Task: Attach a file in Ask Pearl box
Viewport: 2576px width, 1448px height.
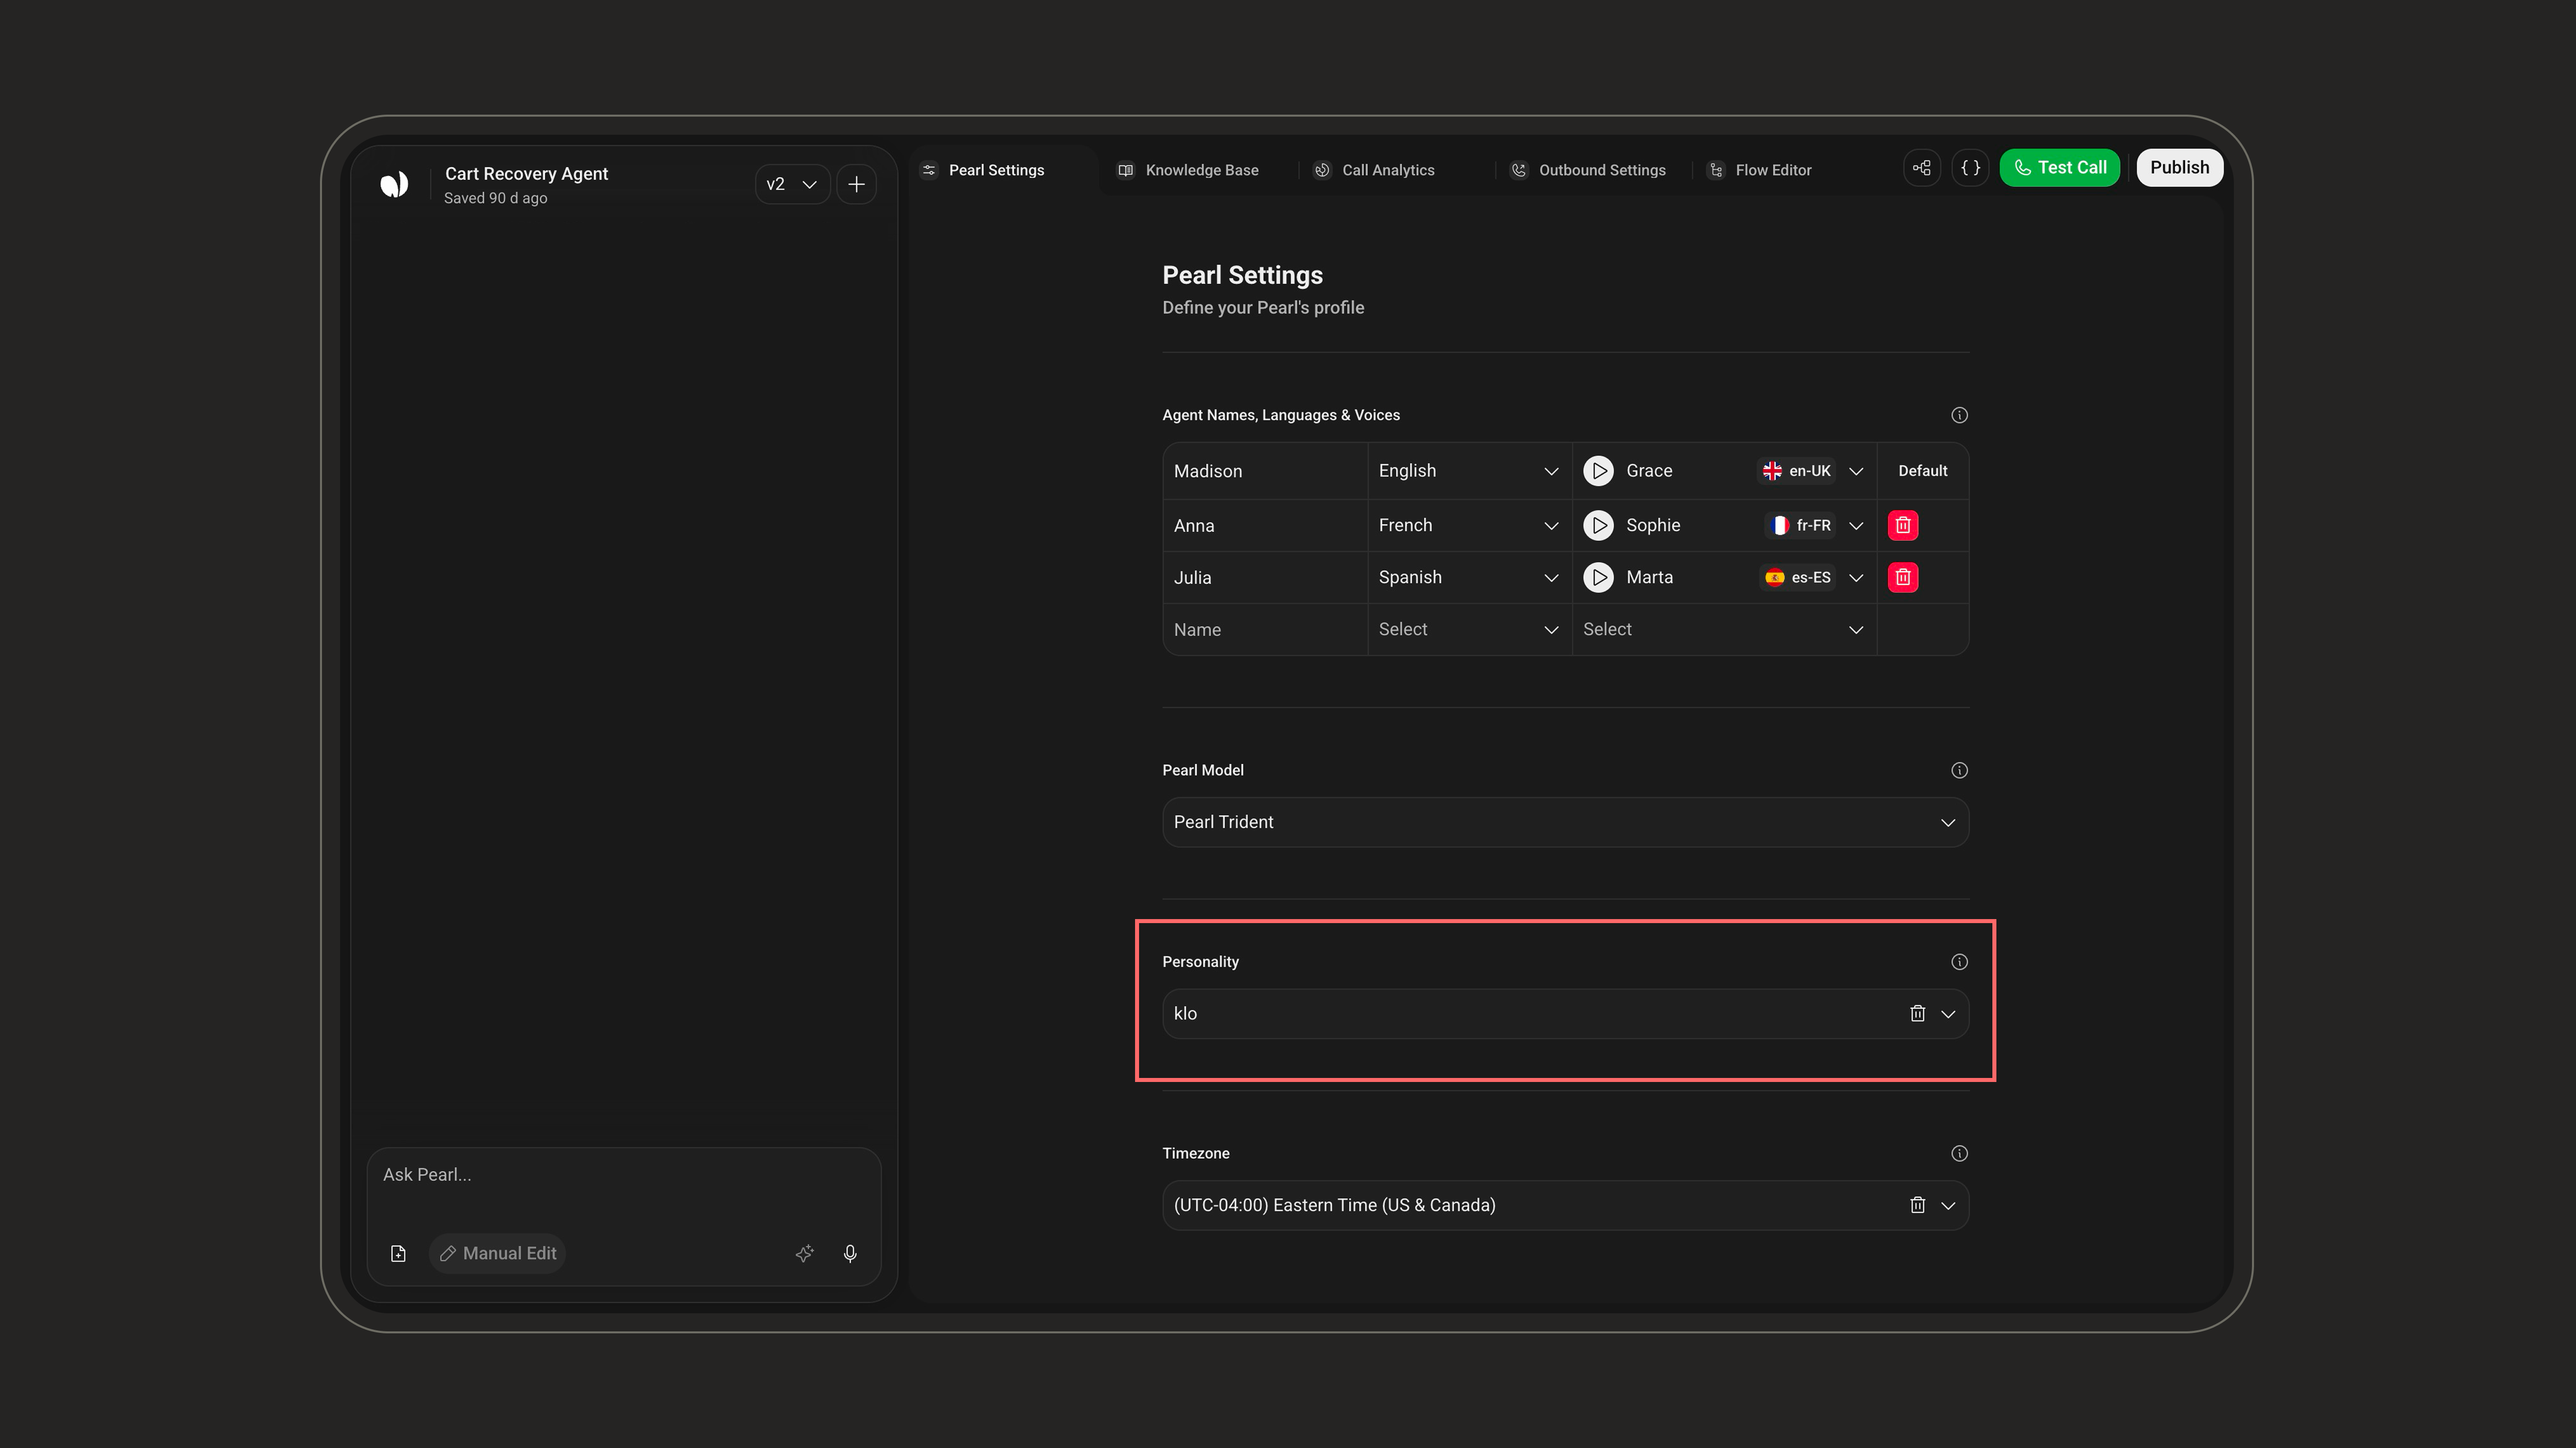Action: coord(398,1253)
